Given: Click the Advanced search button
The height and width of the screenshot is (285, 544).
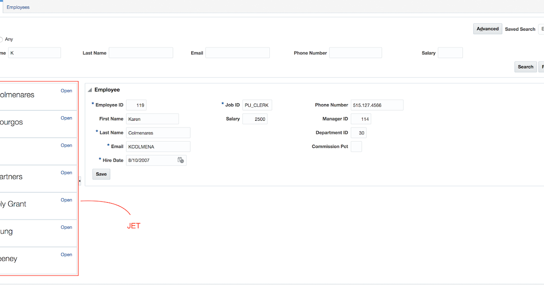Looking at the screenshot, I should point(487,28).
